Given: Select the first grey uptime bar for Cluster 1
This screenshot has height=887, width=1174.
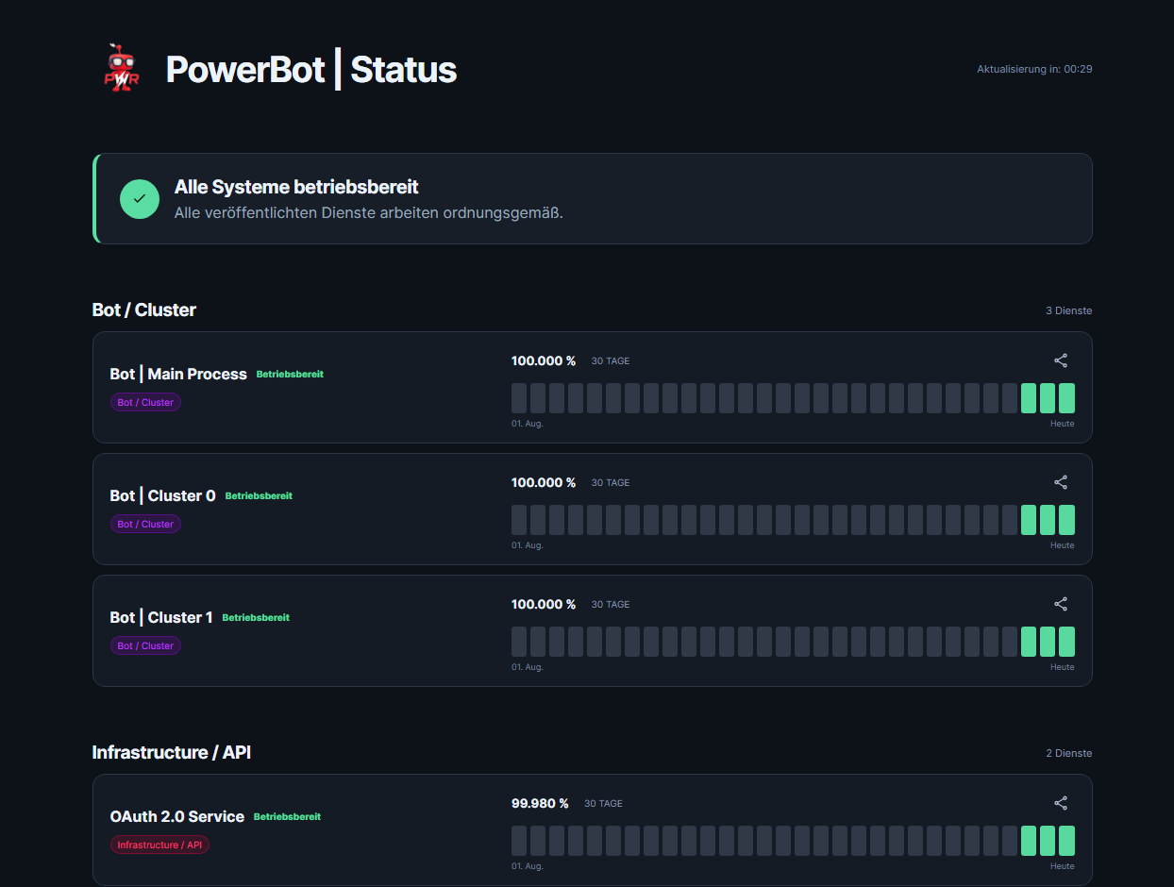Looking at the screenshot, I should pos(519,642).
